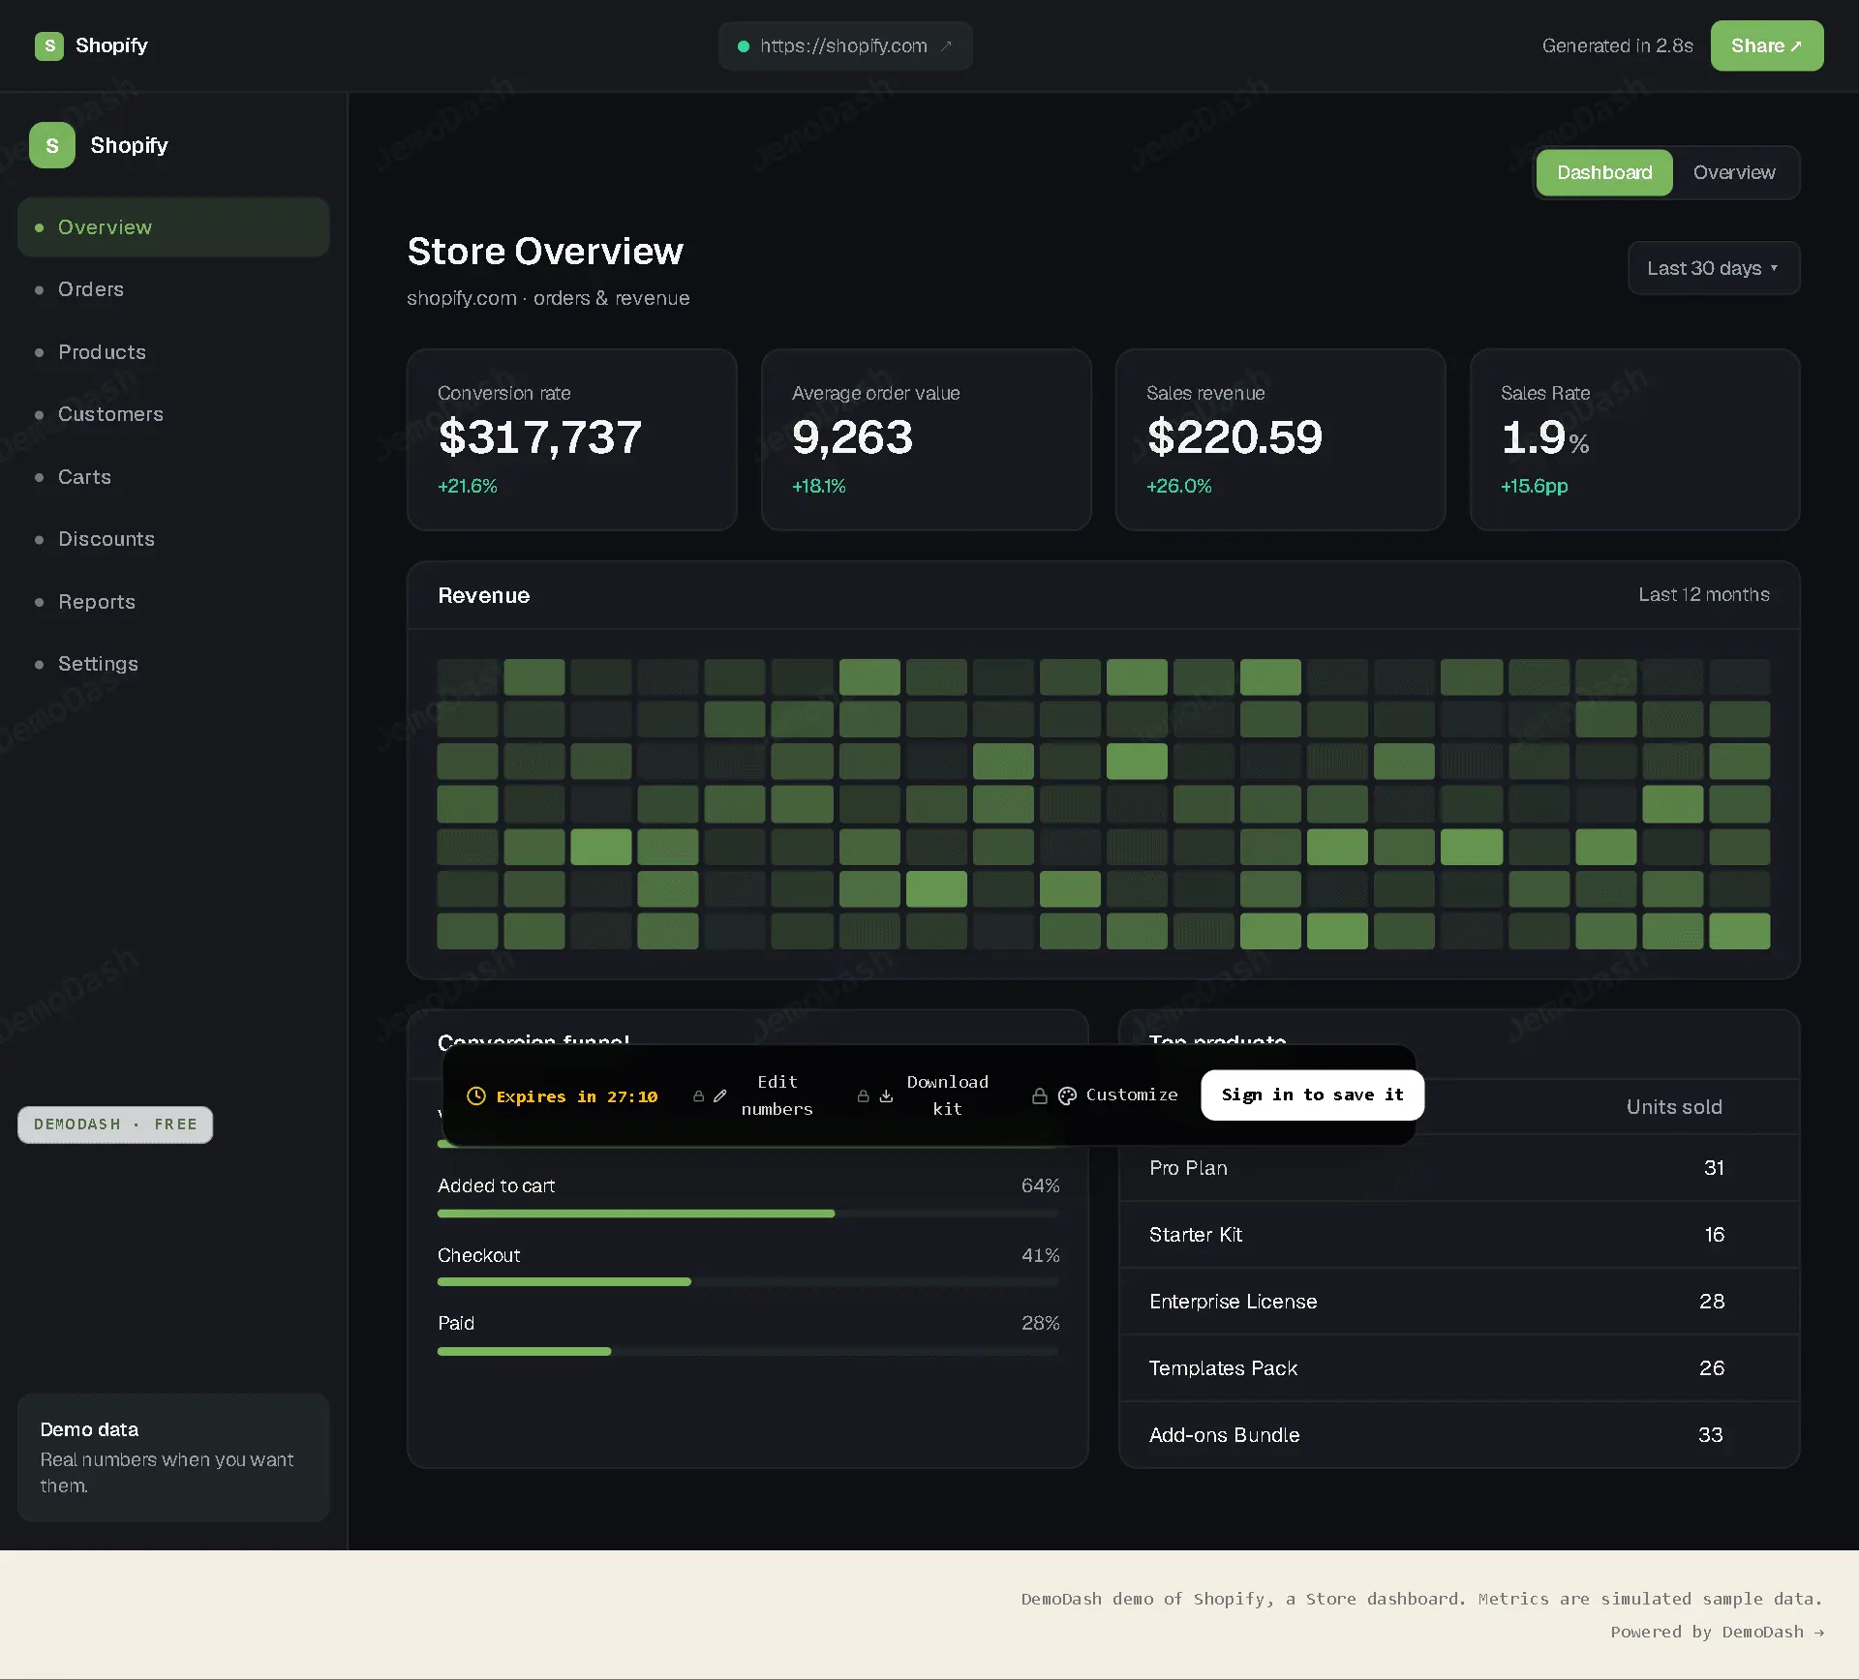Click the lock icon before the download icon
The width and height of the screenshot is (1859, 1680).
pyautogui.click(x=863, y=1095)
